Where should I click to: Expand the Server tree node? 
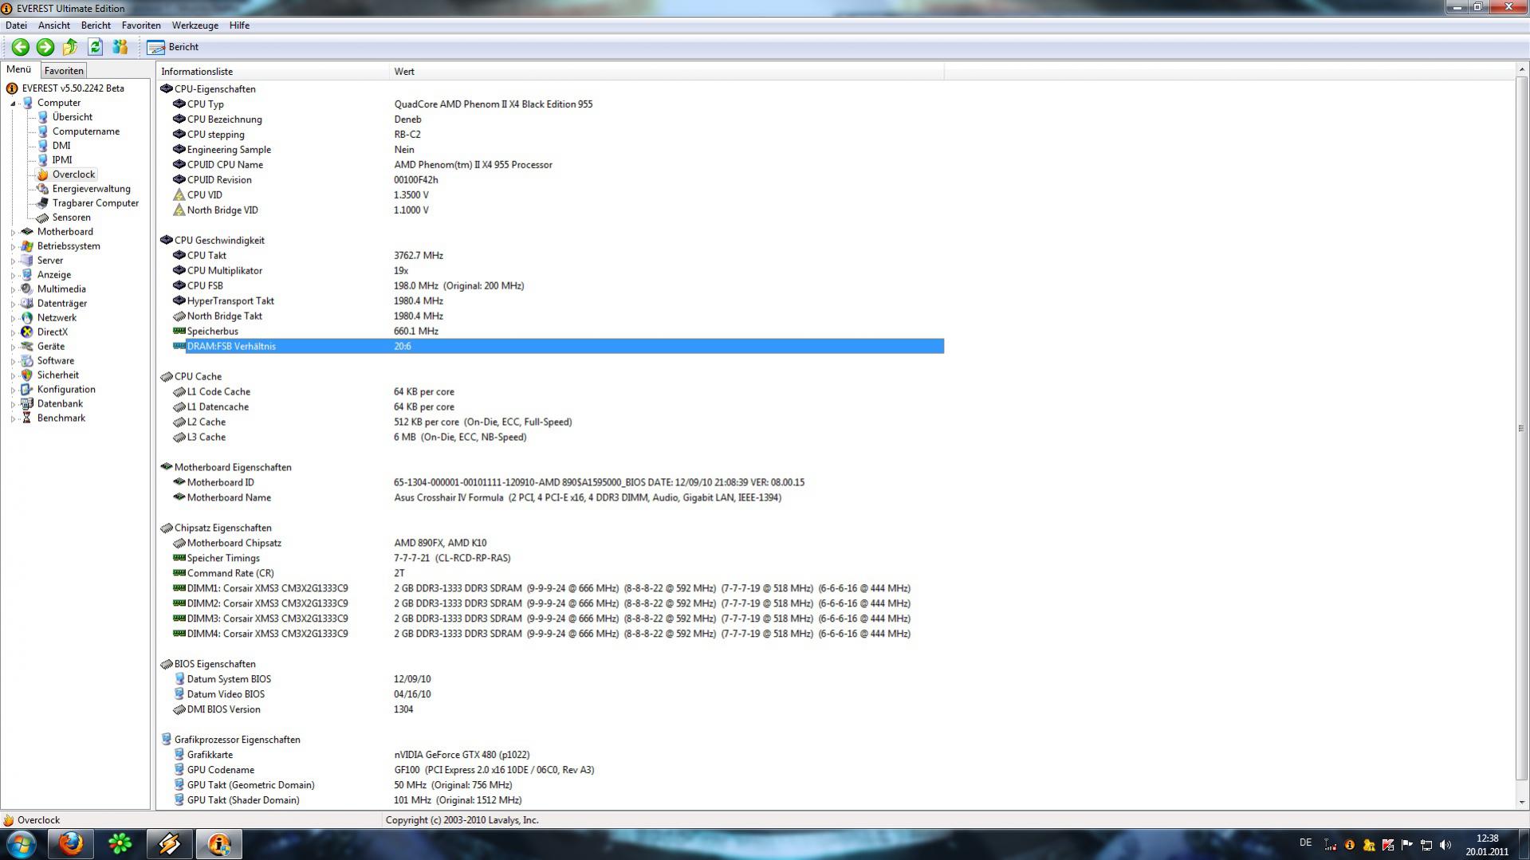point(13,261)
